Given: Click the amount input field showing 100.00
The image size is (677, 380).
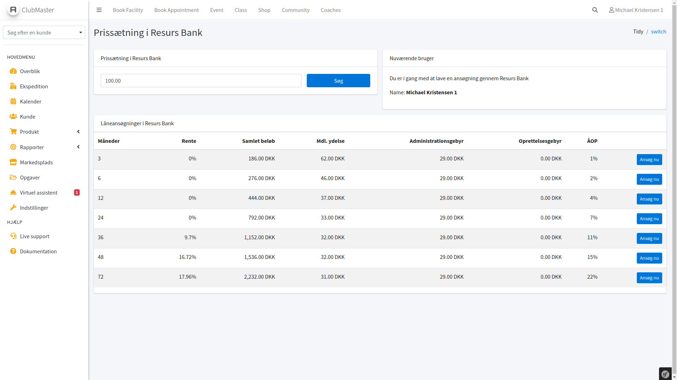Looking at the screenshot, I should point(201,81).
